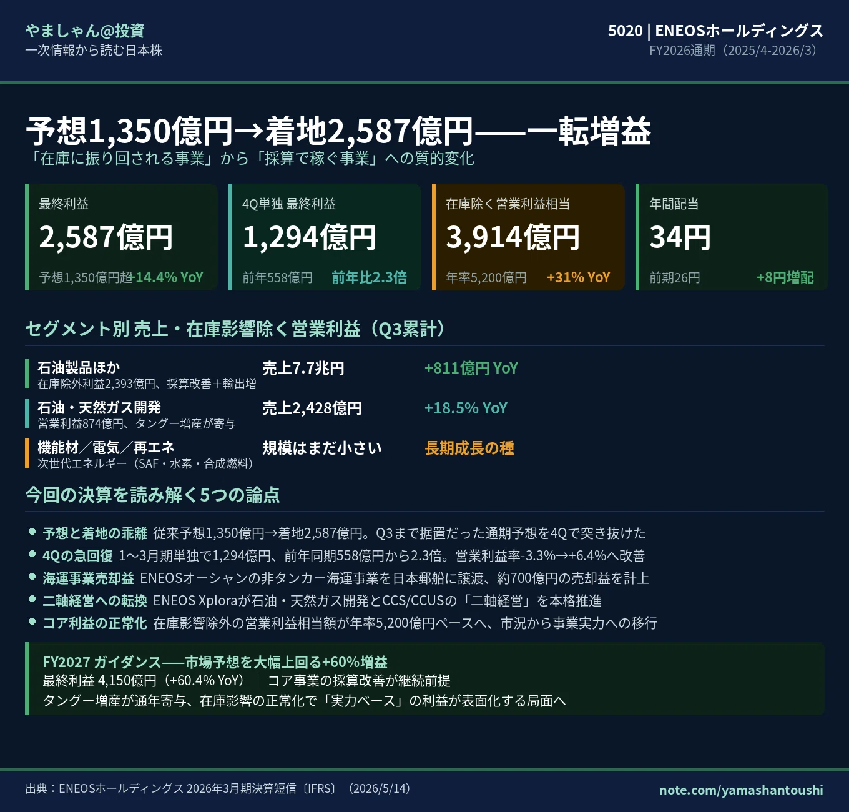The image size is (849, 812).
Task: Click the 年間配当 card label
Action: pyautogui.click(x=674, y=204)
